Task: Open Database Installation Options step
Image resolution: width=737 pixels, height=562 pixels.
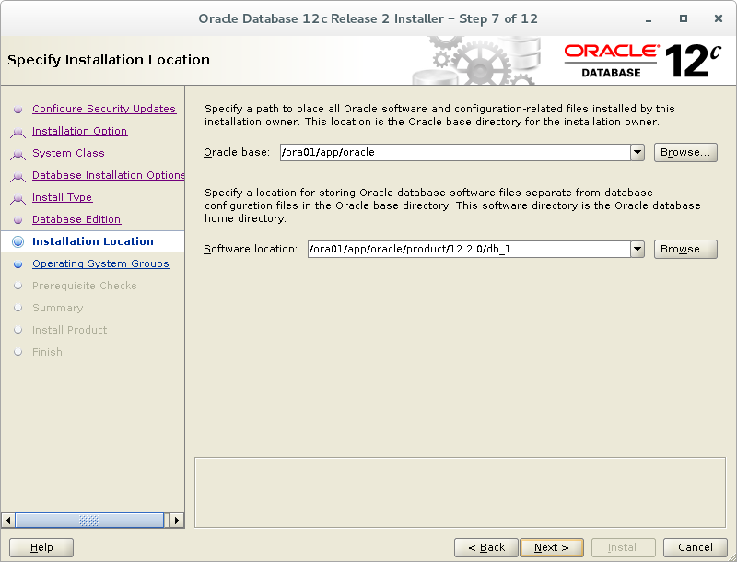Action: point(108,175)
